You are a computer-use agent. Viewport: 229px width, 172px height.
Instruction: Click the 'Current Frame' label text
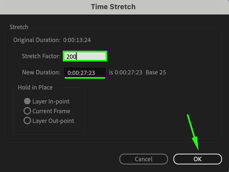[51, 111]
